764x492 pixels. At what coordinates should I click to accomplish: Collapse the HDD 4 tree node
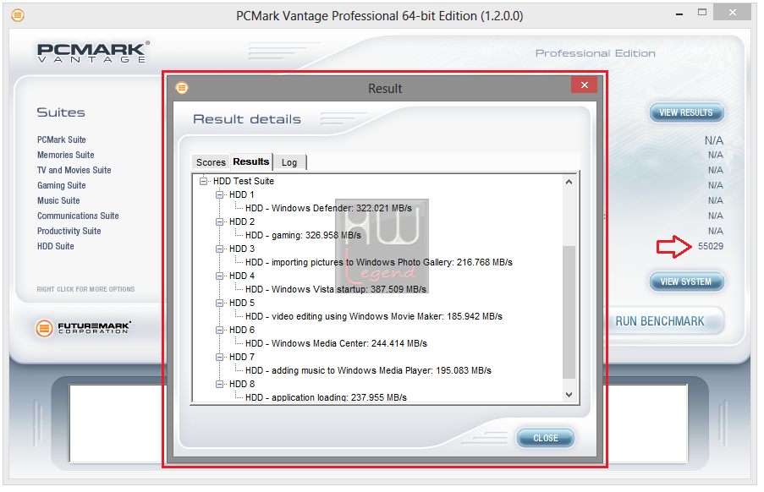[220, 276]
